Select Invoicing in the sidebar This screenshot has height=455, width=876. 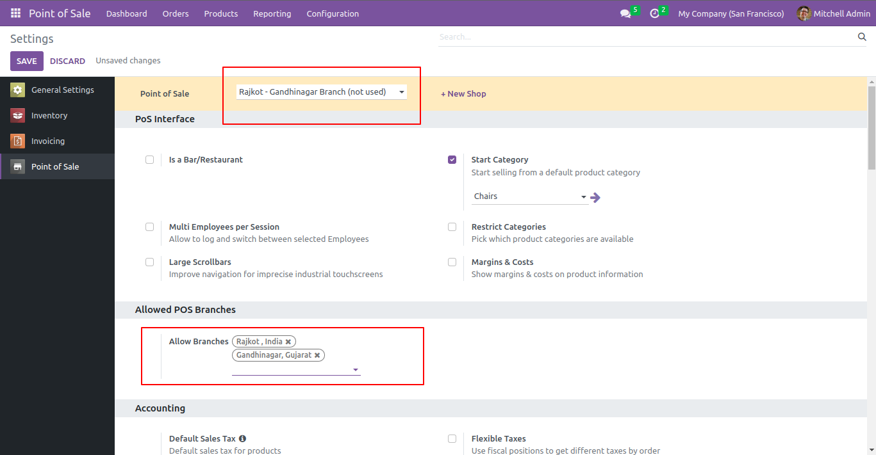click(x=57, y=141)
